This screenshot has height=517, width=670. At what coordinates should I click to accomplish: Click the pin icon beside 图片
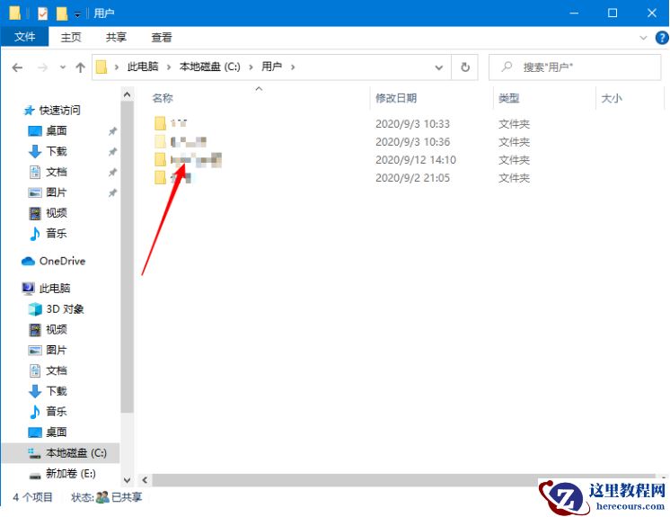click(x=112, y=192)
